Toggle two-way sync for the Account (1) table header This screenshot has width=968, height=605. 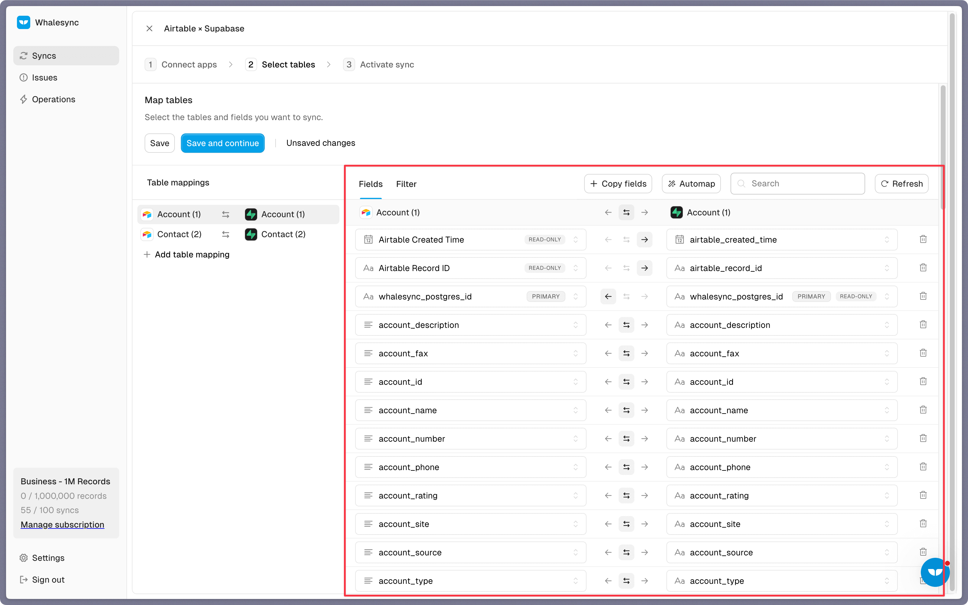tap(626, 212)
